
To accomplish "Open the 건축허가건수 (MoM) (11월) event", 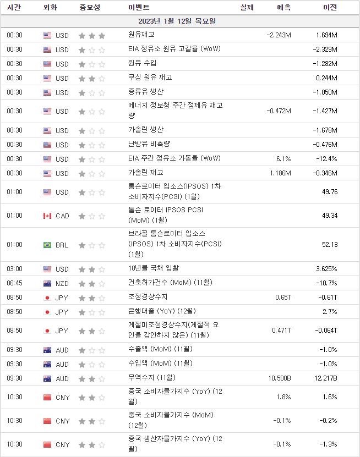I will click(x=171, y=283).
